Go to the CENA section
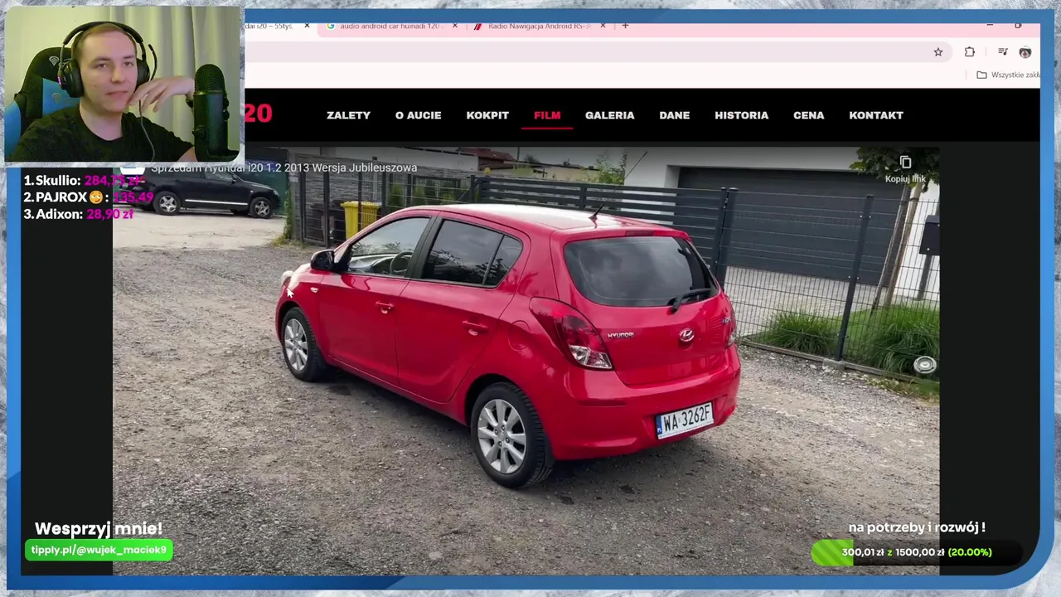The width and height of the screenshot is (1061, 597). pos(808,115)
